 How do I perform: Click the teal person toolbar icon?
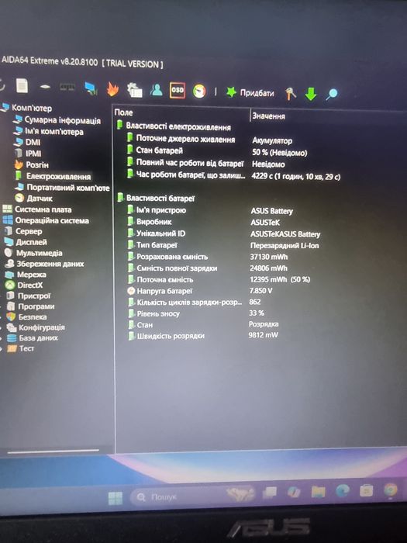(157, 90)
